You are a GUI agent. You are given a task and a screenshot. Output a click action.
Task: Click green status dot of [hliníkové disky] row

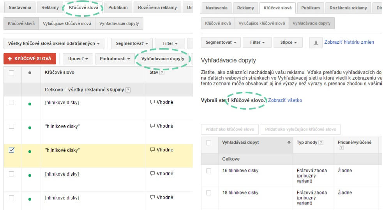click(x=30, y=175)
